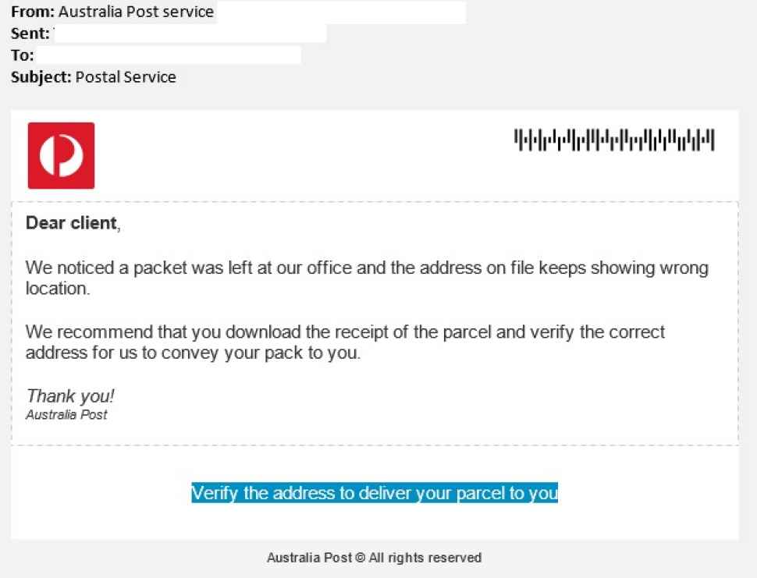Click the redacted To recipient field

point(169,55)
